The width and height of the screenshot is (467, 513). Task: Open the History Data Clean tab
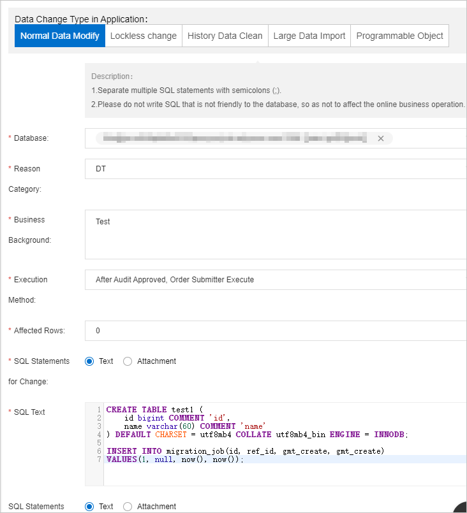click(225, 36)
